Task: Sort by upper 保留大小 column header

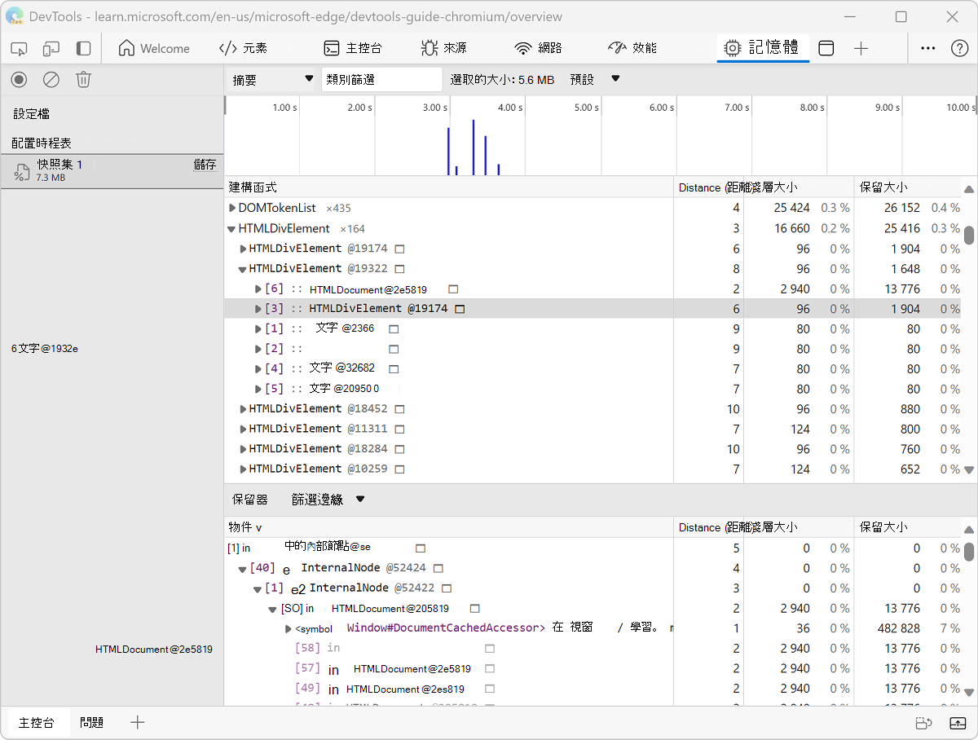Action: 908,187
